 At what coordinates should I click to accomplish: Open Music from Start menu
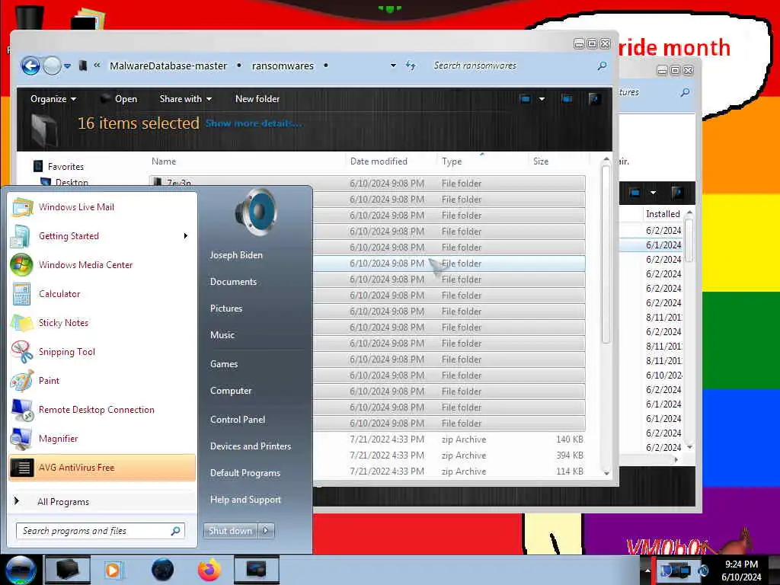222,335
